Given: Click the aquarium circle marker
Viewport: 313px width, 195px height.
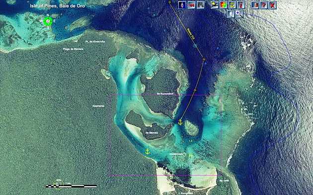Looking at the screenshot, I should (184, 154).
